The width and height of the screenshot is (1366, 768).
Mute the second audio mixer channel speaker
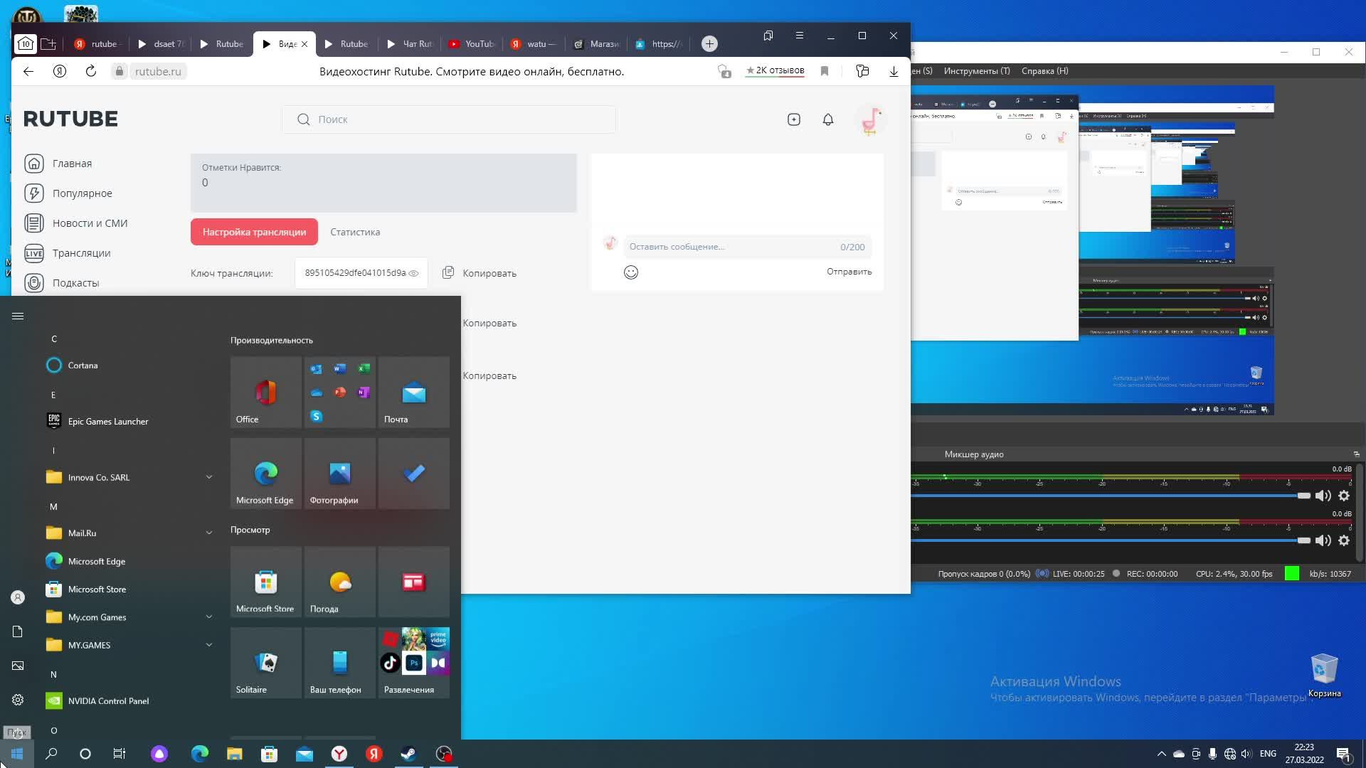1323,540
